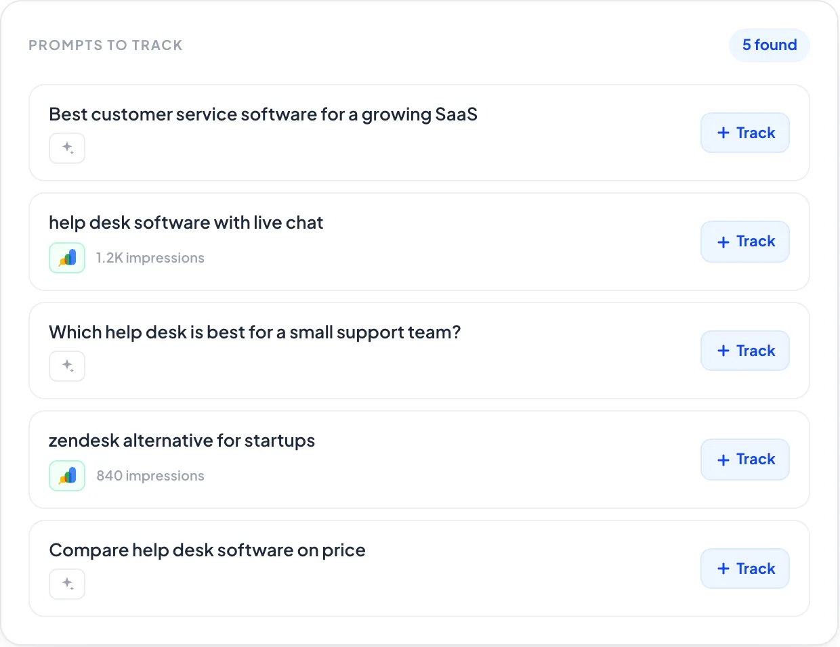Viewport: 840px width, 647px height.
Task: Click the '5 found' badge
Action: (770, 45)
